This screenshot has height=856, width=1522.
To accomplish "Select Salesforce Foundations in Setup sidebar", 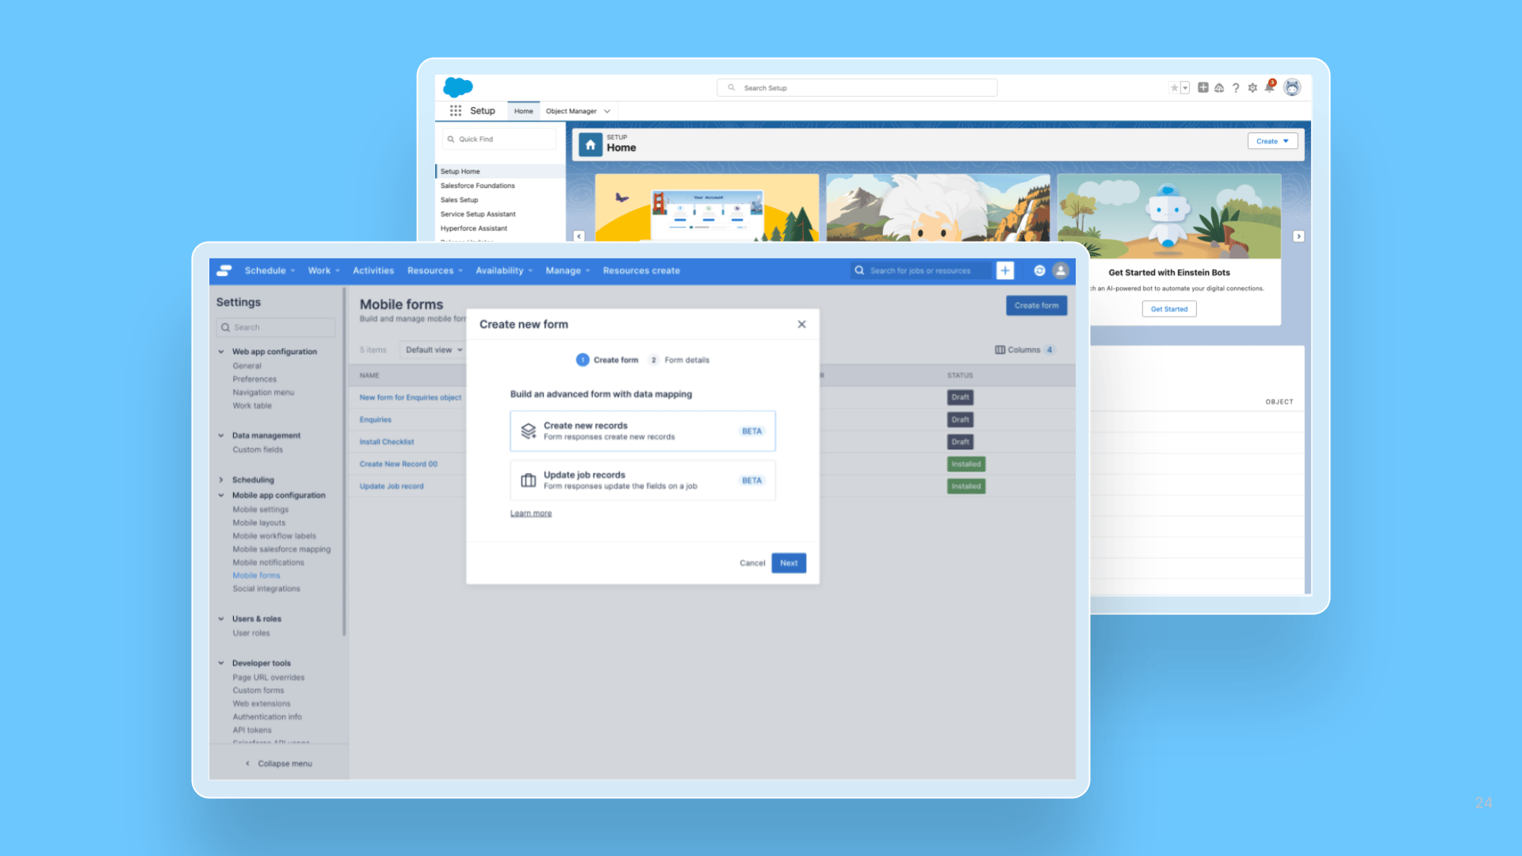I will pos(477,185).
